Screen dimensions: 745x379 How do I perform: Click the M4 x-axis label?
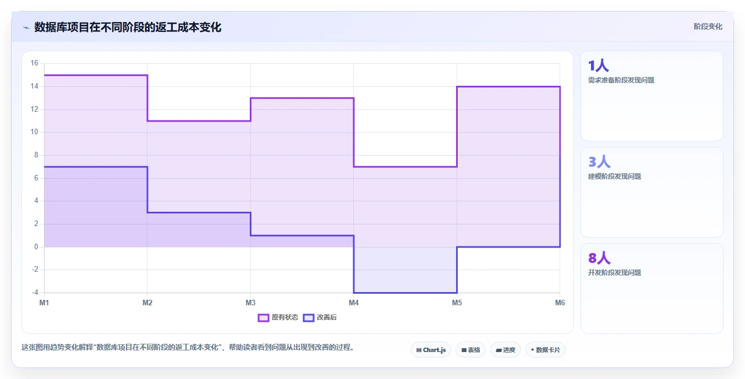pos(353,303)
